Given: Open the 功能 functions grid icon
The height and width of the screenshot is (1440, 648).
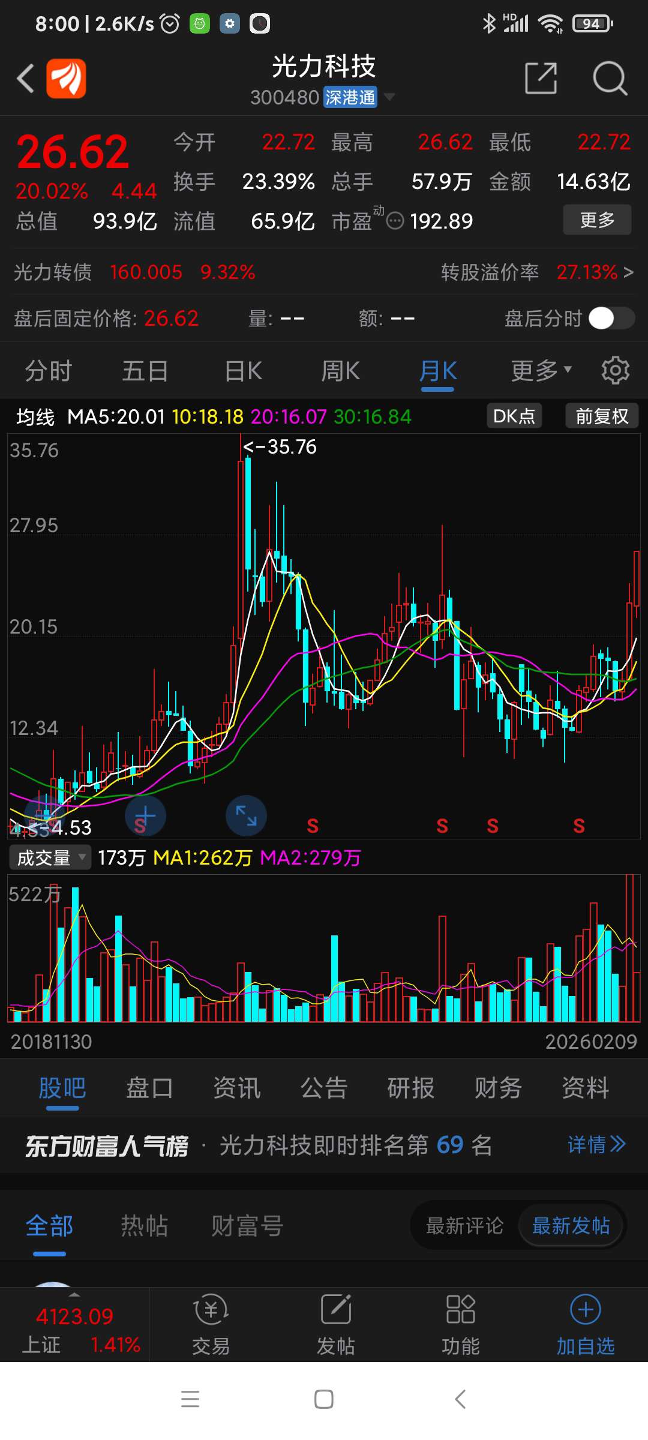Looking at the screenshot, I should click(x=461, y=1324).
